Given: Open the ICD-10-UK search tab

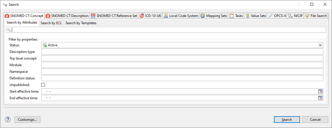Looking at the screenshot, I should [150, 16].
